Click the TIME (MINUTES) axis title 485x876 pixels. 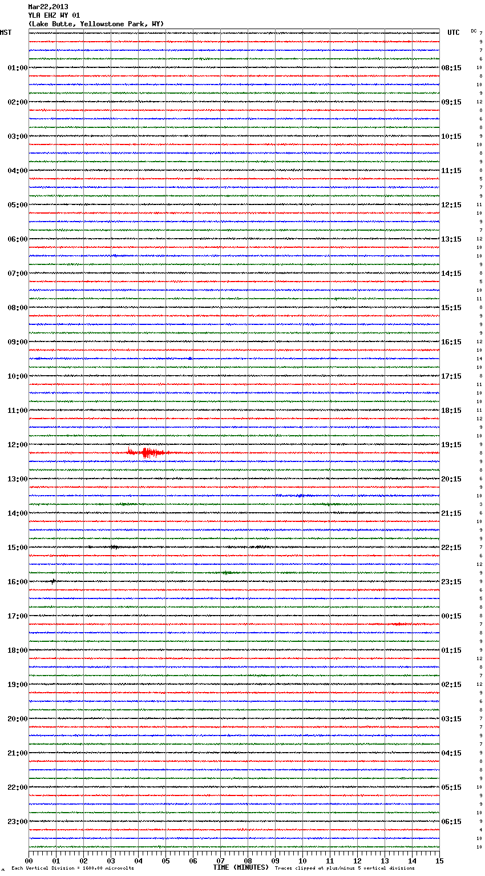pyautogui.click(x=241, y=867)
